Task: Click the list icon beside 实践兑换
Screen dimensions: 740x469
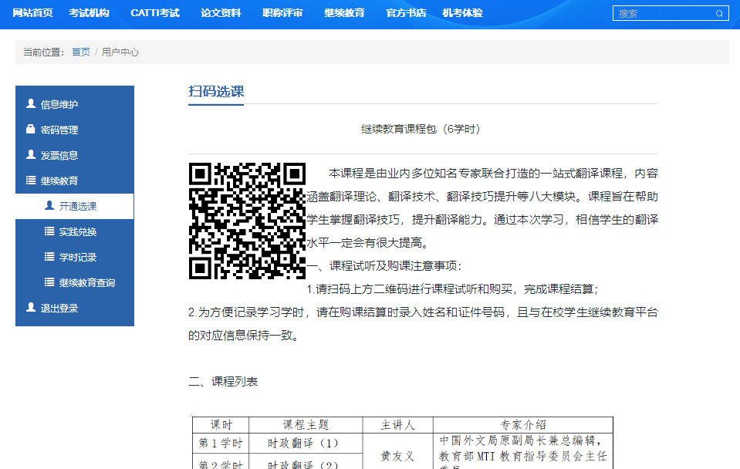Action: pos(49,231)
